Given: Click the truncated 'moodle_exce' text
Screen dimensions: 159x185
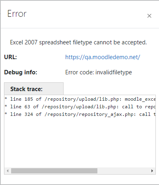Looking at the screenshot, I should [x=140, y=99].
